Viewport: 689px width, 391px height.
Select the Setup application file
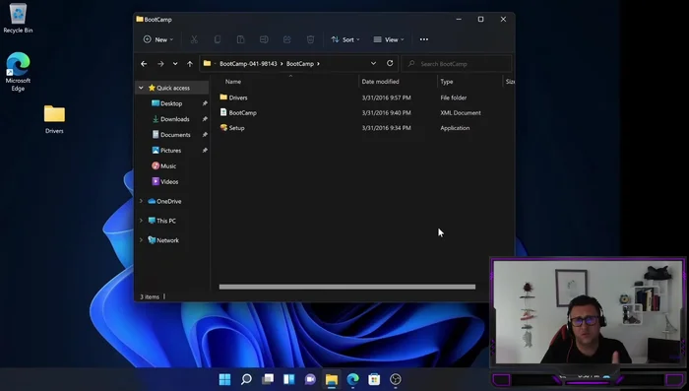pyautogui.click(x=236, y=128)
